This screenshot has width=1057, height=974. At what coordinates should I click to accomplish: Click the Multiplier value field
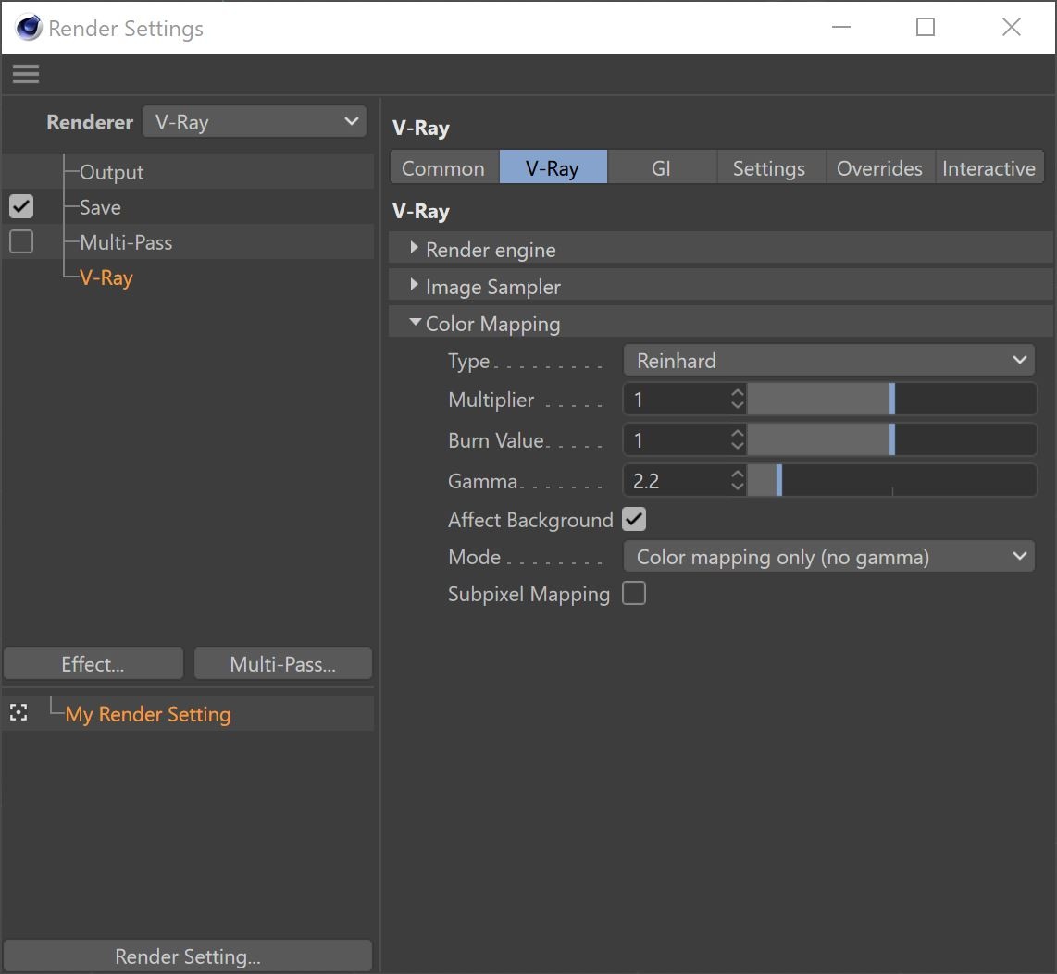677,399
